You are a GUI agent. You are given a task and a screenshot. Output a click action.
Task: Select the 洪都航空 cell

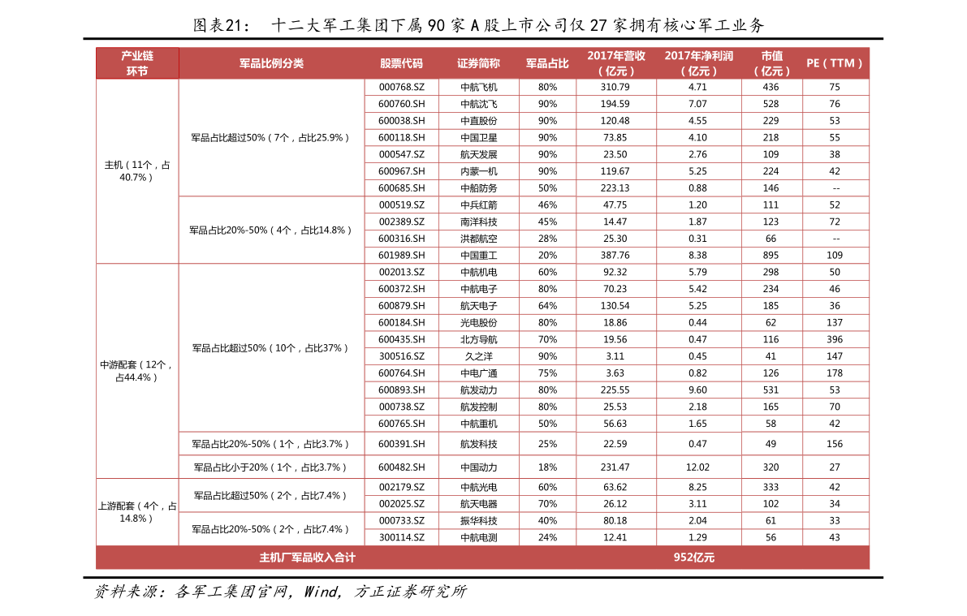[x=478, y=239]
